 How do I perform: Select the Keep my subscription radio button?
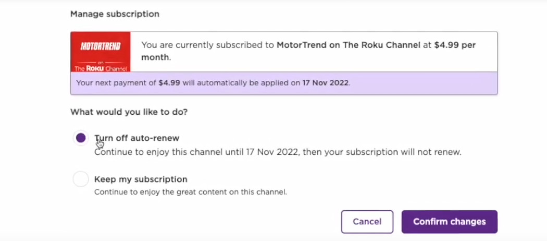(x=81, y=179)
